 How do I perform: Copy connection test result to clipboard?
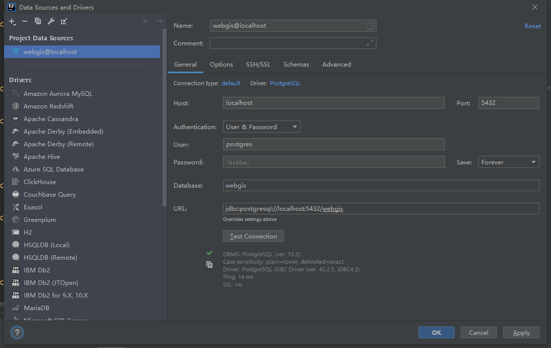pyautogui.click(x=209, y=264)
